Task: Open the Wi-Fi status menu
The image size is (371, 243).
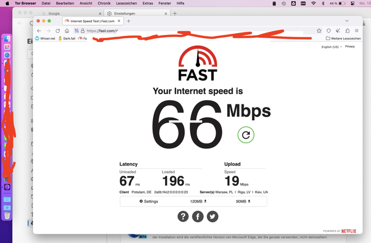Action: coord(314,3)
